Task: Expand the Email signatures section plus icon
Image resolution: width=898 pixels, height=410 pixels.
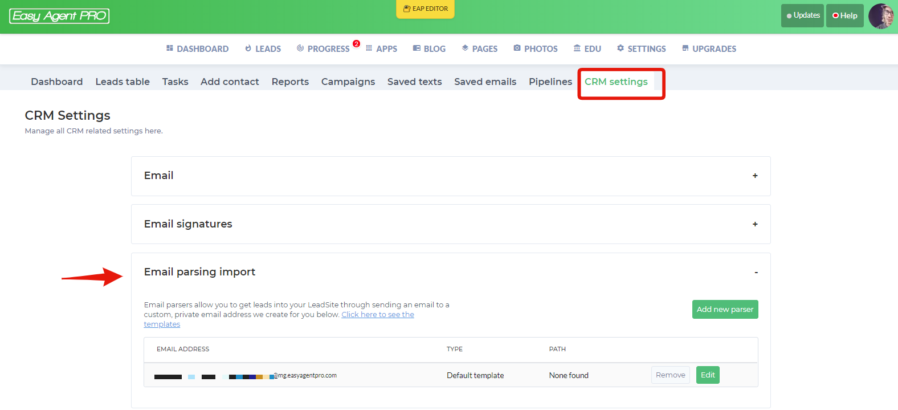Action: tap(755, 224)
